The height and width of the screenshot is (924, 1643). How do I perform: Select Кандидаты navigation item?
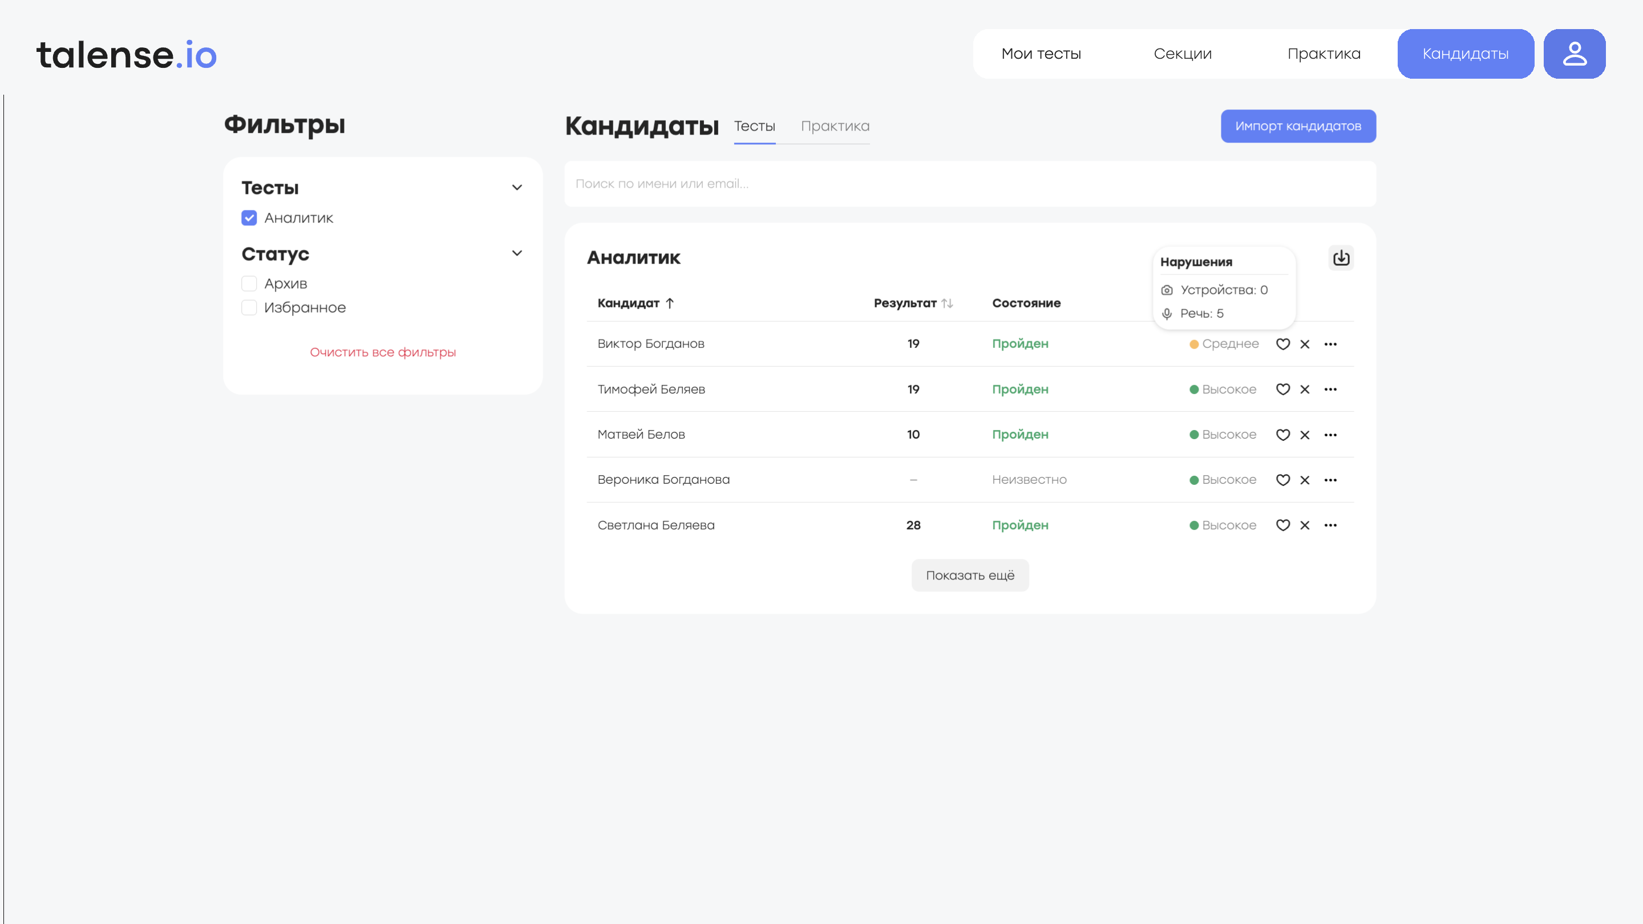click(x=1465, y=54)
